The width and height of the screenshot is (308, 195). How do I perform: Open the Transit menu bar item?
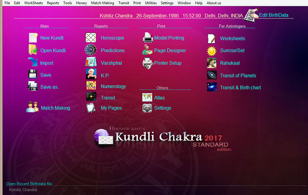click(124, 3)
